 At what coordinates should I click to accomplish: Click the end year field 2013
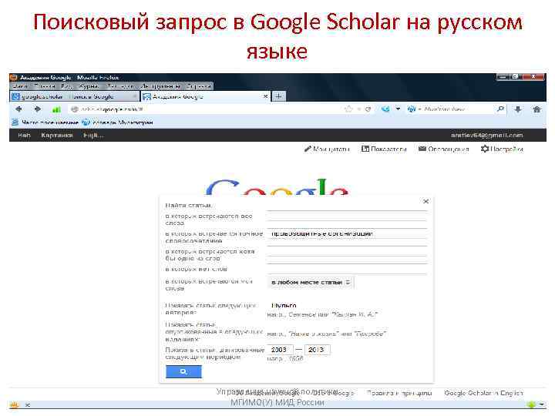point(317,350)
